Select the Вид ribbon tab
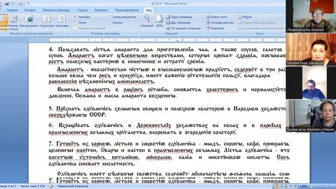This screenshot has width=336, height=189. point(149,10)
